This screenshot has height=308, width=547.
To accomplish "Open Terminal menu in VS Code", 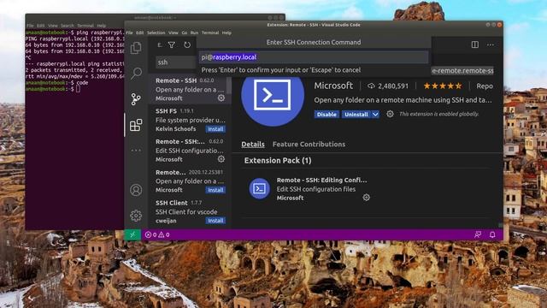I will (210, 33).
